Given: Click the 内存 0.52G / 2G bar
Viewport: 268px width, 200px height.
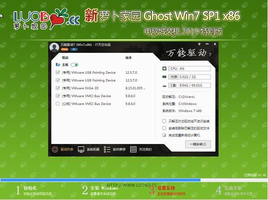Looking at the screenshot, I should click(190, 77).
